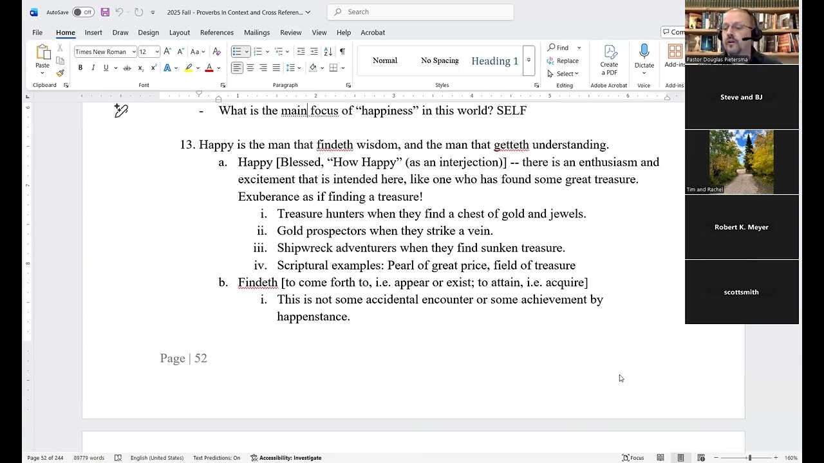Click the Text Predictions: On status
Image resolution: width=824 pixels, height=463 pixels.
pyautogui.click(x=216, y=458)
